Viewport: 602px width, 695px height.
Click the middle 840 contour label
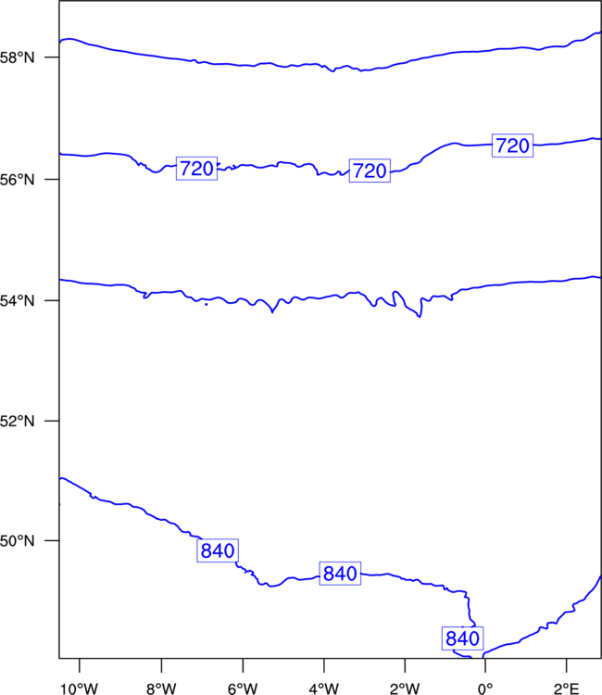coord(340,573)
